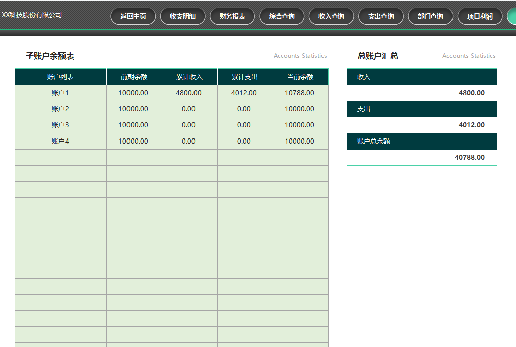Click the 累计支出 column header
Viewport: 516px width, 347px height.
pyautogui.click(x=245, y=77)
